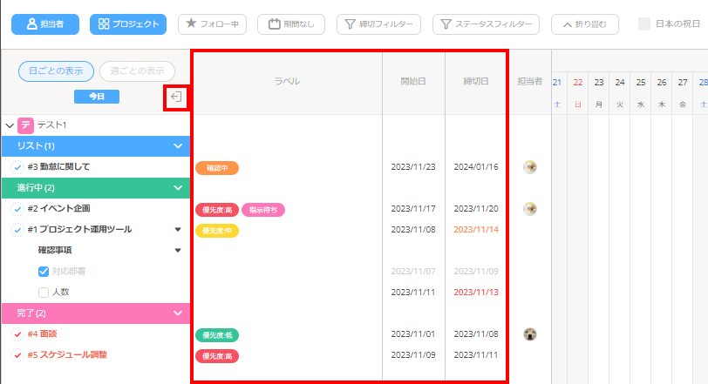This screenshot has width=708, height=384.
Task: Select day 22 日 in timeline header
Action: 578,93
